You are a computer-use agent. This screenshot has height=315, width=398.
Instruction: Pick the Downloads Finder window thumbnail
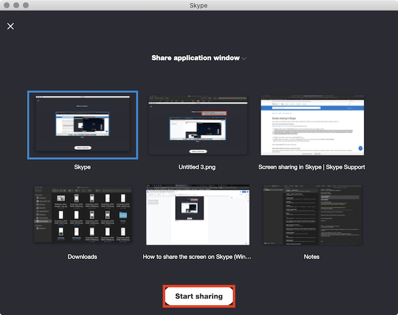(x=83, y=214)
